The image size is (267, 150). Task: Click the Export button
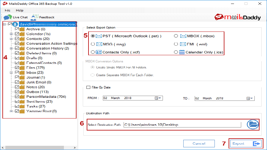[246, 143]
